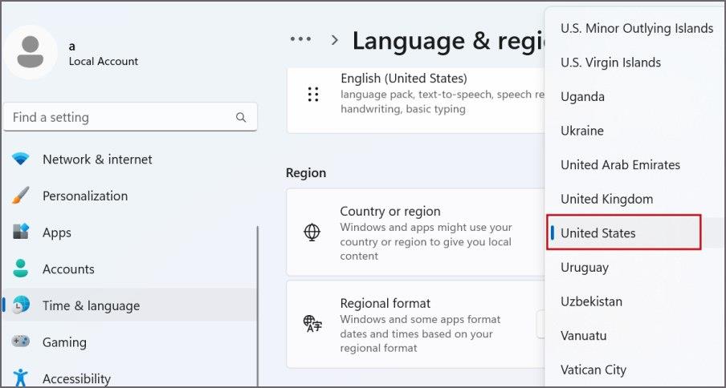
Task: Click the Language & region page title
Action: click(448, 41)
